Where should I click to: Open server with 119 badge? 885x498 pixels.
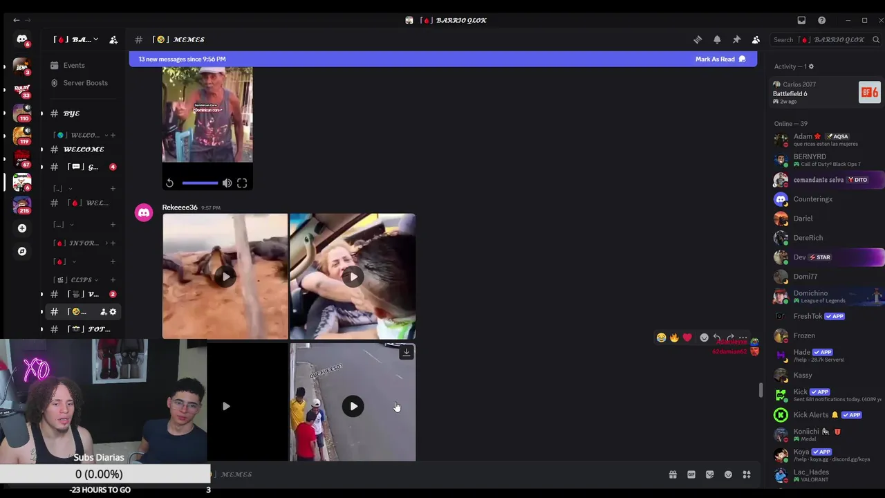pos(22,135)
